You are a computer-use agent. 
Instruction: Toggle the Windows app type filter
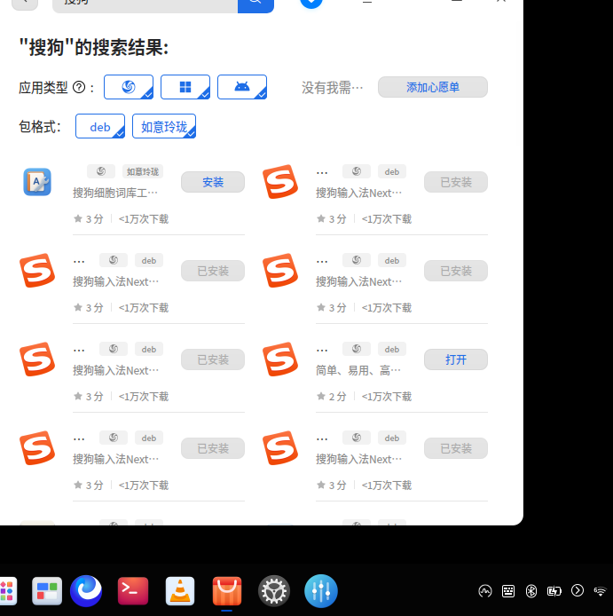click(185, 87)
